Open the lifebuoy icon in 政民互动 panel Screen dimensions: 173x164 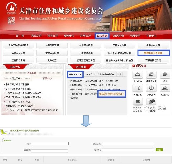151,75
